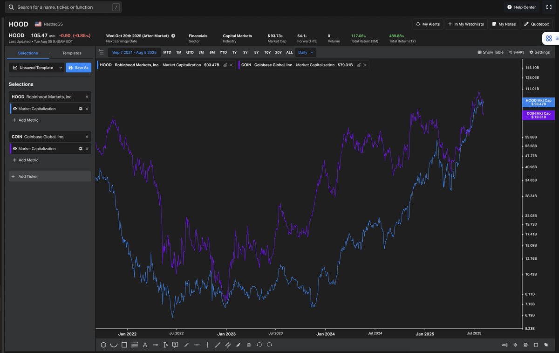Open the Daily frequency dropdown
Image resolution: width=559 pixels, height=353 pixels.
coord(306,52)
